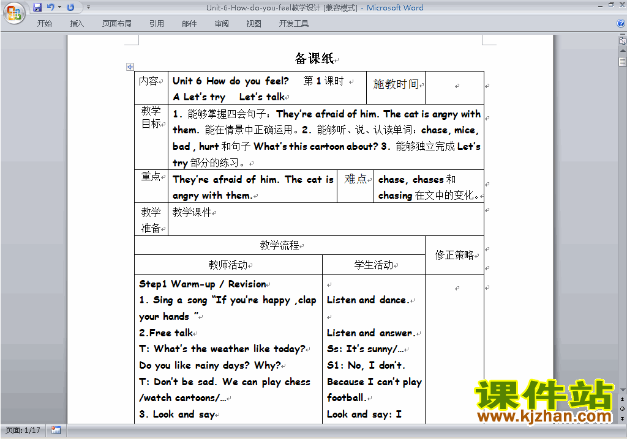Image resolution: width=627 pixels, height=439 pixels.
Task: Undo the last action
Action: [50, 7]
